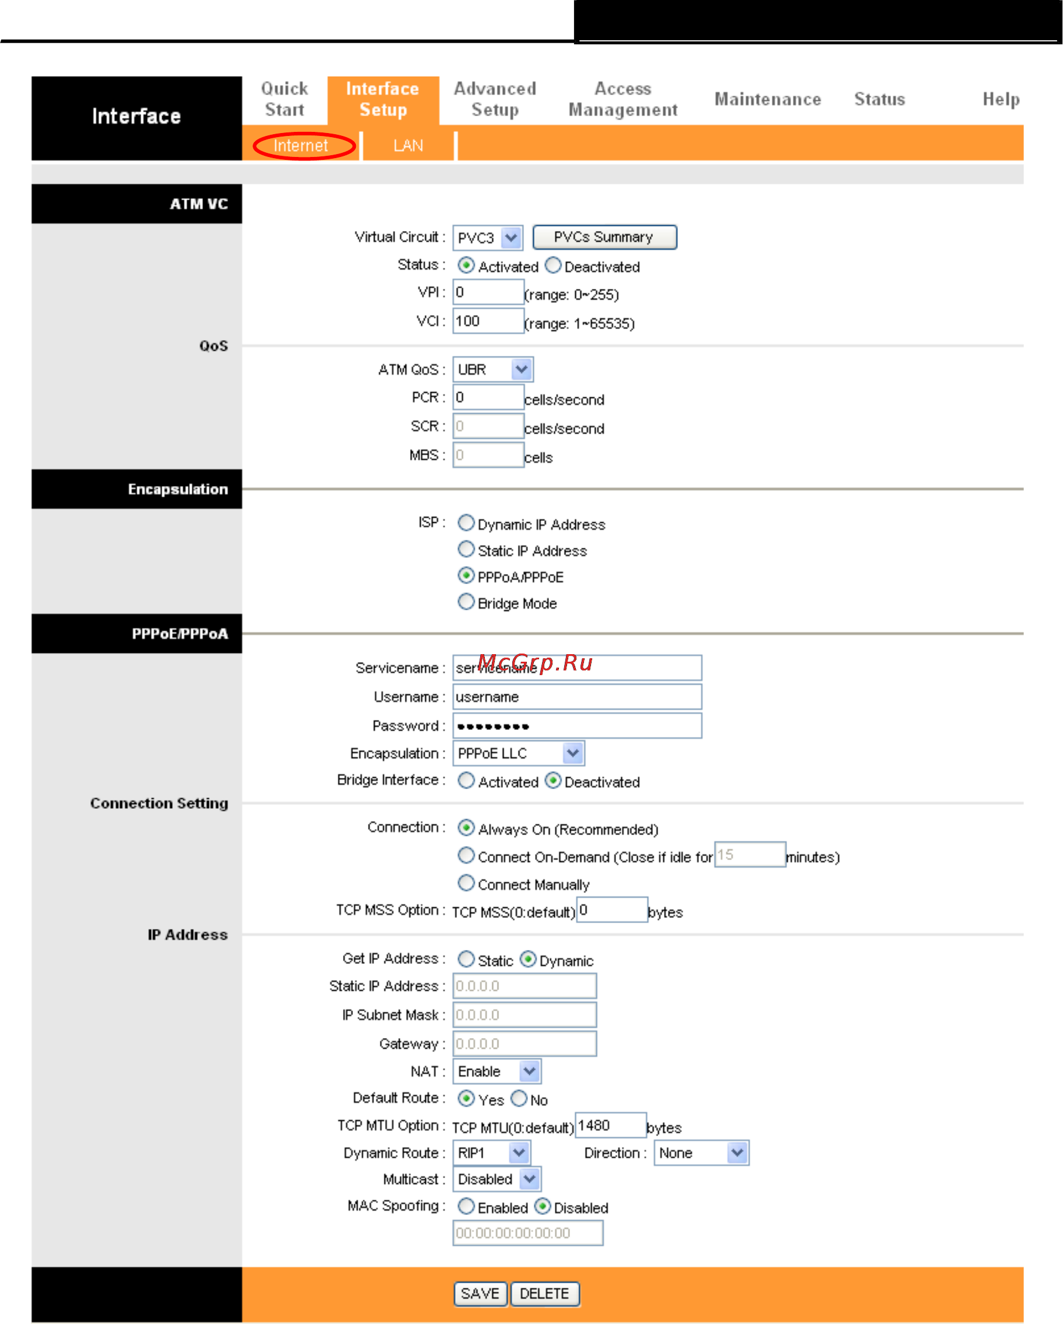Select PPPoA/PPPoE ISP option
Image resolution: width=1063 pixels, height=1324 pixels.
tap(466, 575)
